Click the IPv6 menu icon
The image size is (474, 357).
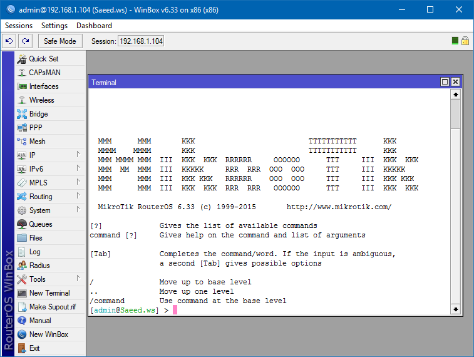(22, 169)
